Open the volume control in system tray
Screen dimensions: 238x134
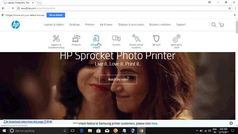click(210, 131)
